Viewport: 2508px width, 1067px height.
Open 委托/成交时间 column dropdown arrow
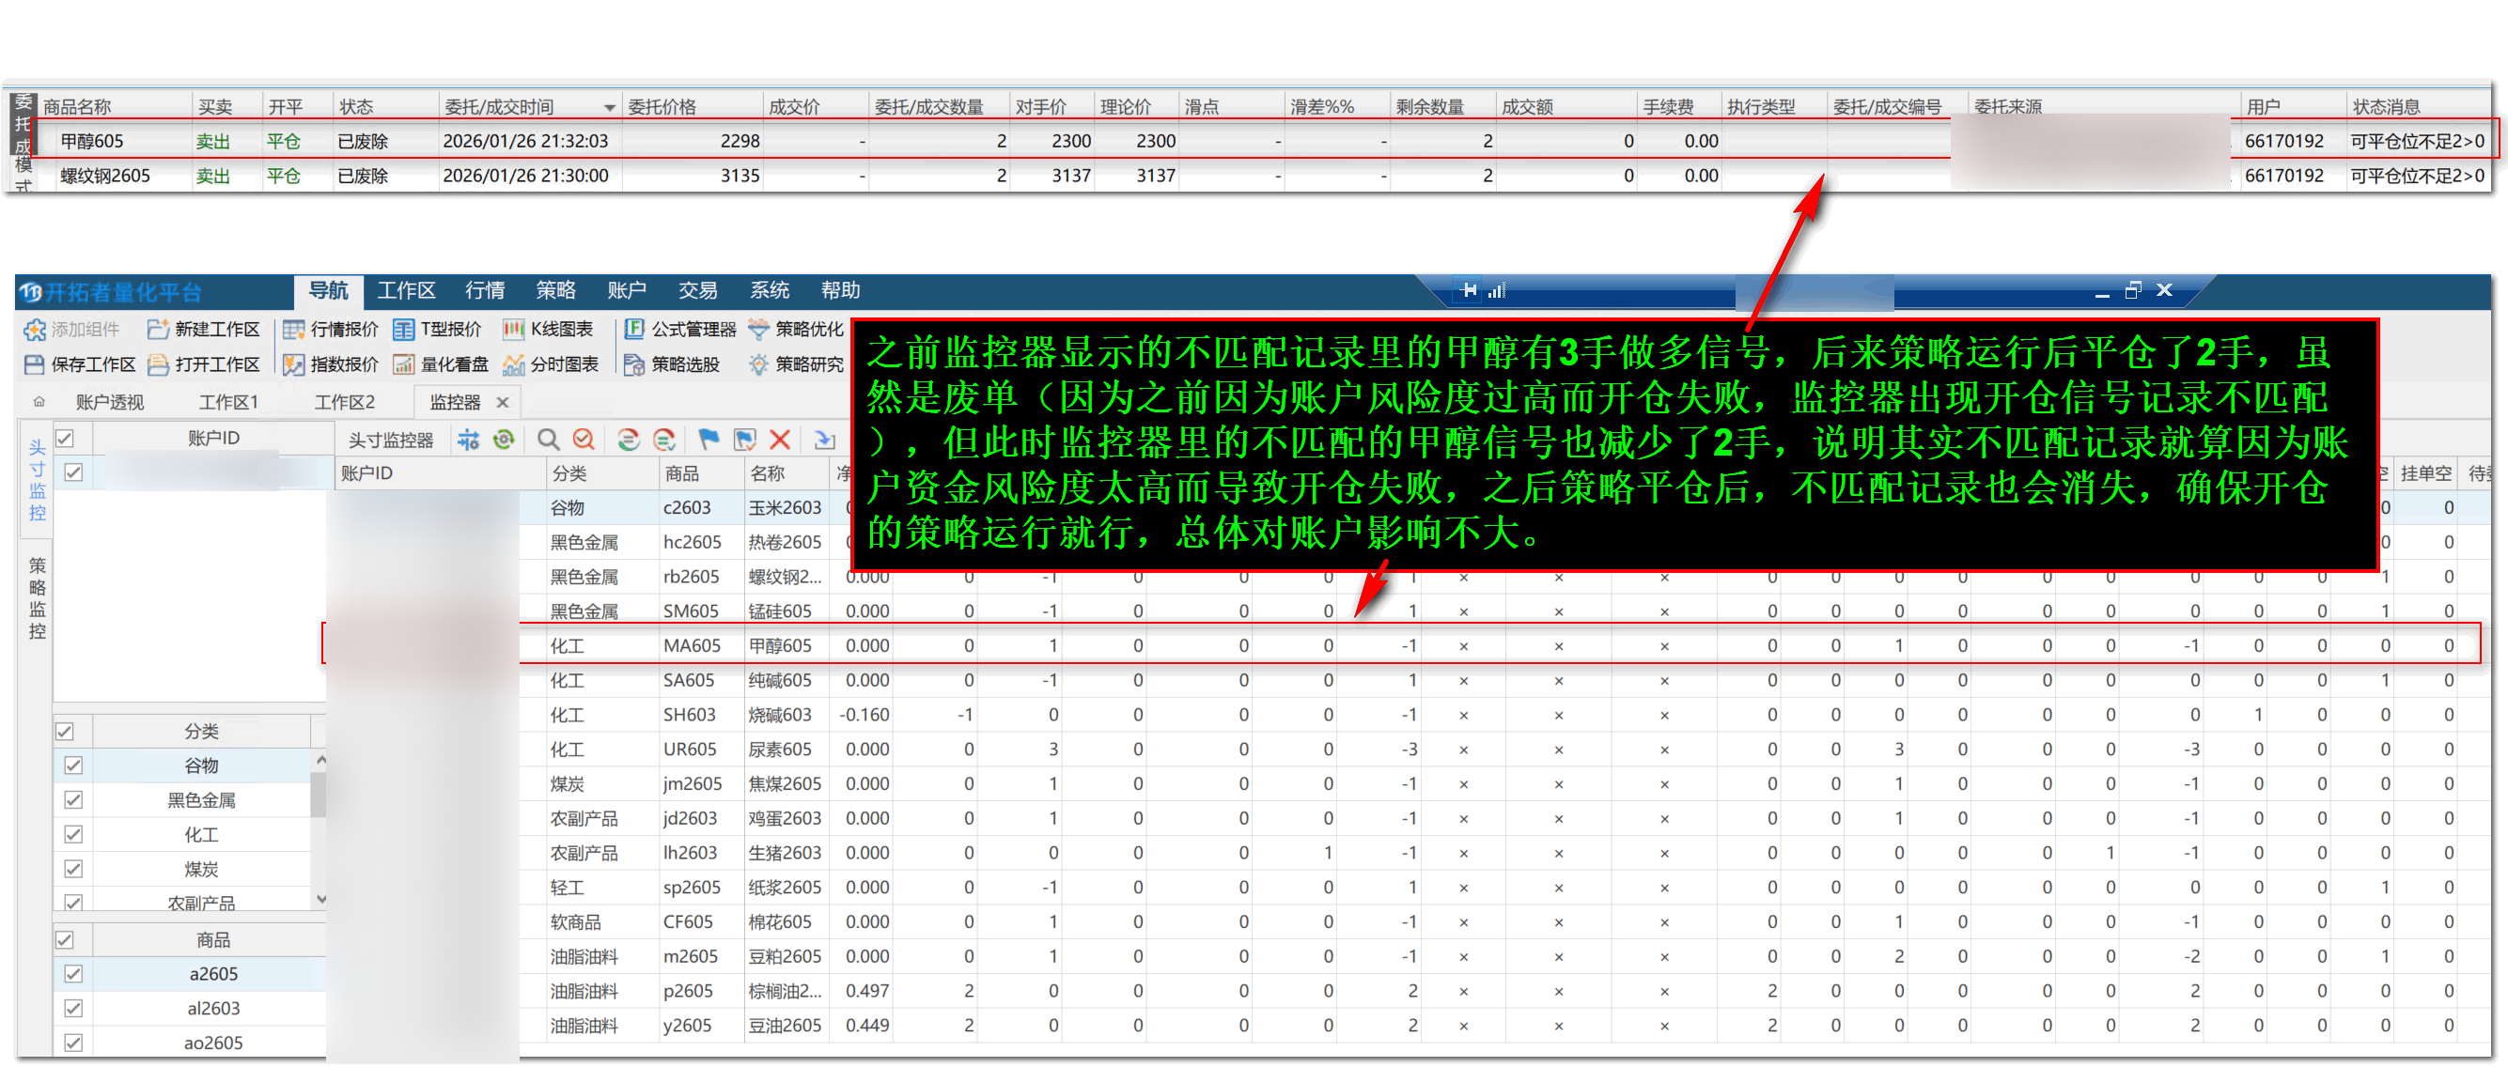[610, 107]
